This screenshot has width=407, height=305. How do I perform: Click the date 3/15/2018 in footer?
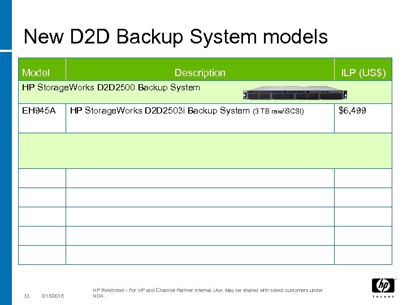tap(53, 296)
